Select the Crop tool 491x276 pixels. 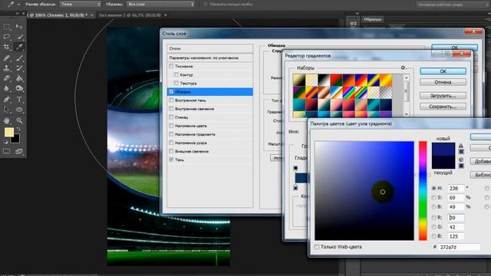click(x=7, y=47)
